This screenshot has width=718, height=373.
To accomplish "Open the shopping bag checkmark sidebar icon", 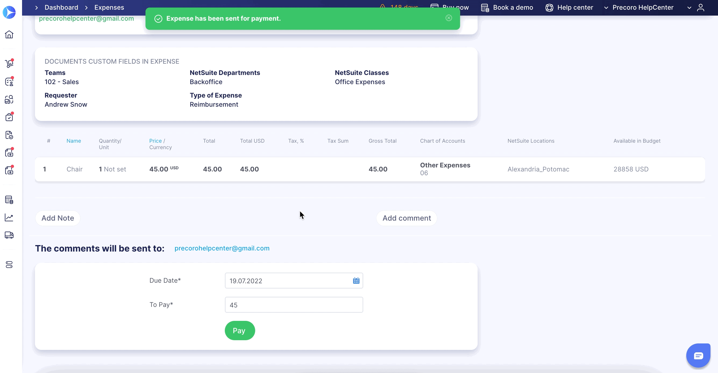I will coord(9,117).
